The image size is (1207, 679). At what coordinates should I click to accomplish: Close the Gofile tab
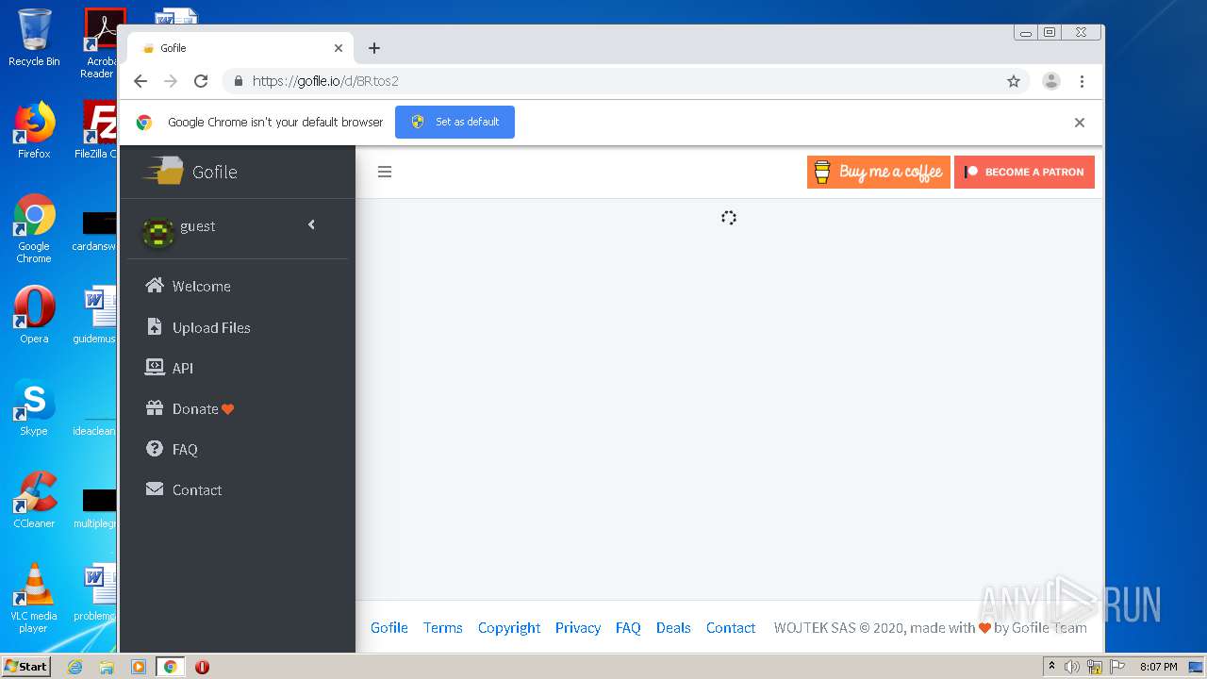[339, 48]
